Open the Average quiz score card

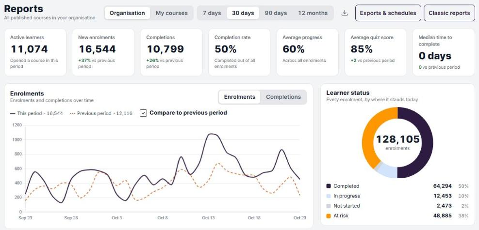tap(376, 52)
